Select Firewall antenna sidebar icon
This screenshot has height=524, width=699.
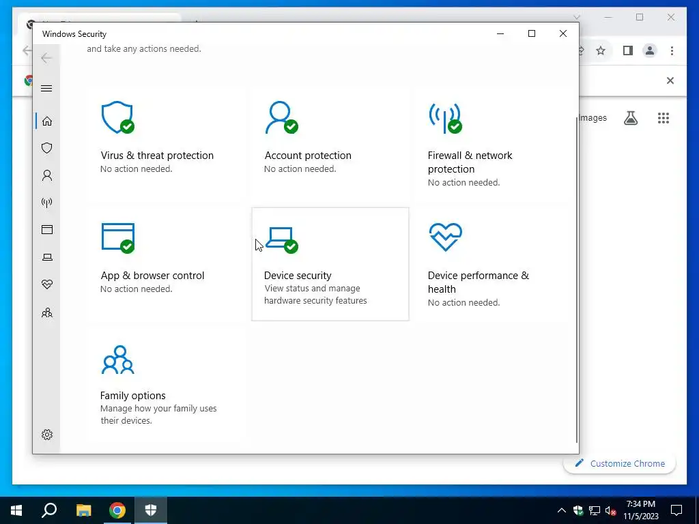[47, 203]
